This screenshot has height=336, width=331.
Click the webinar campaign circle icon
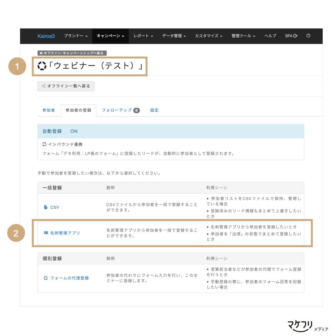[42, 66]
